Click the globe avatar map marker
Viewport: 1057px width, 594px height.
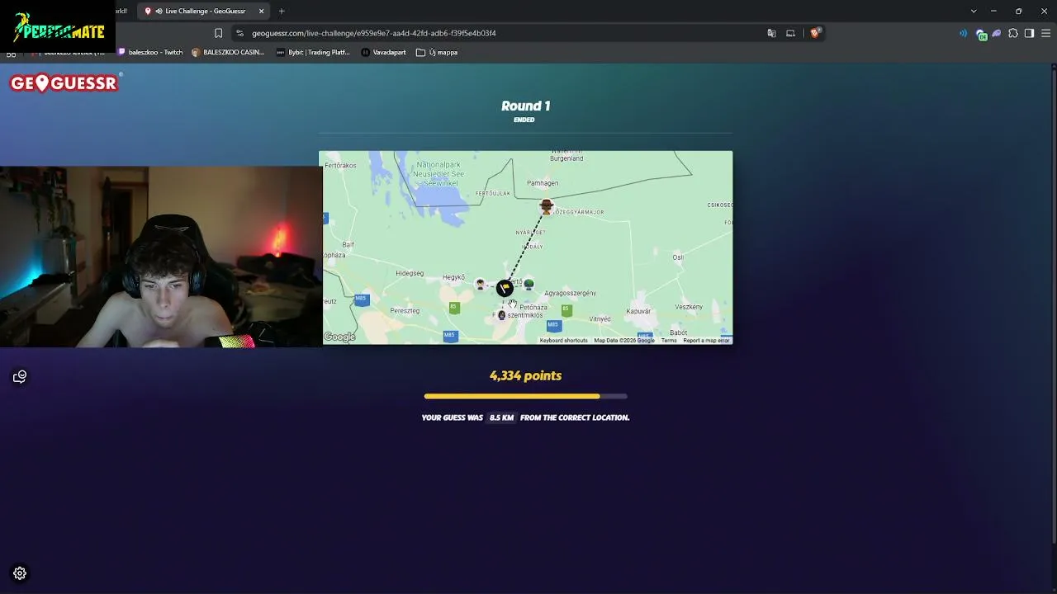click(x=528, y=284)
